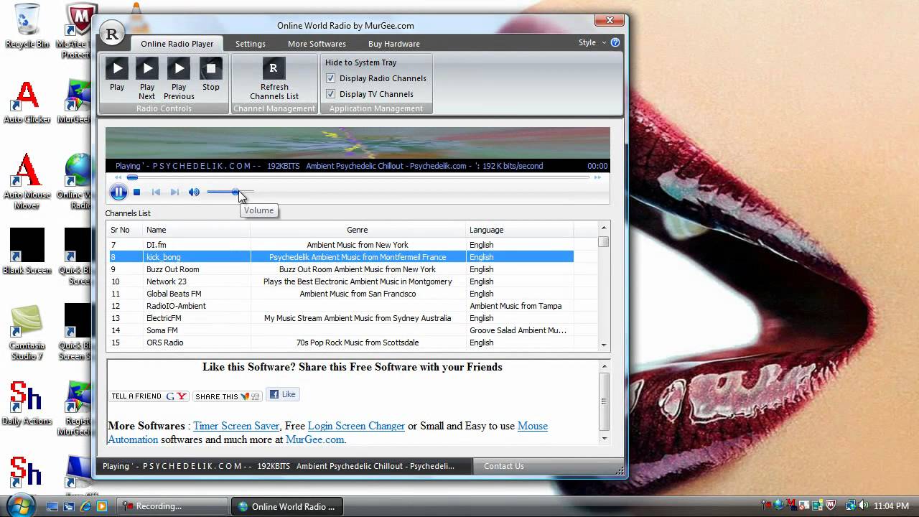Sort by the Name column header

point(196,230)
